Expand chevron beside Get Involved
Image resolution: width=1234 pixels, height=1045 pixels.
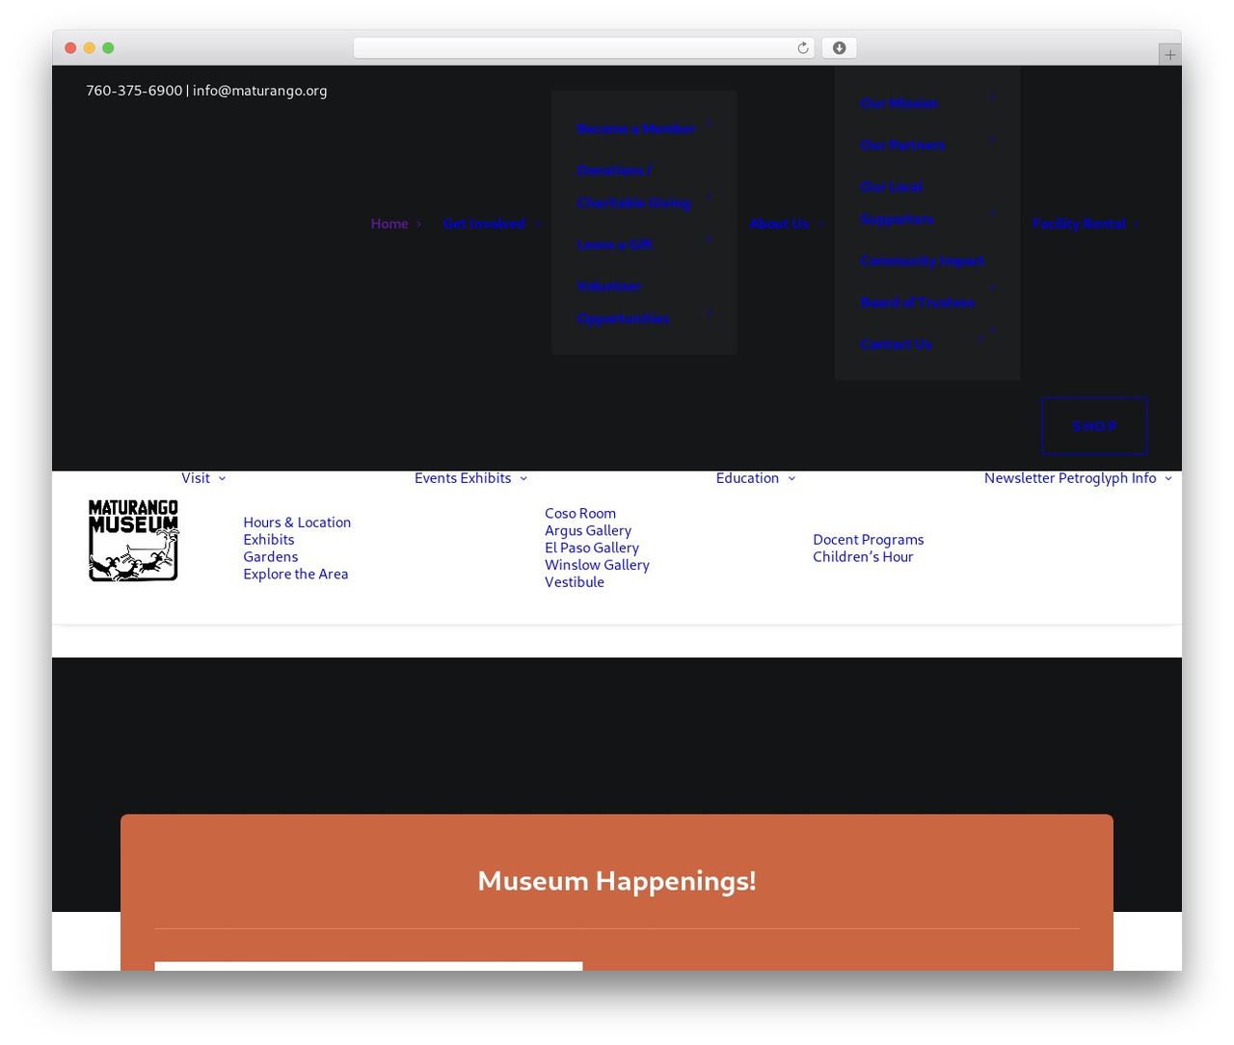tap(538, 224)
